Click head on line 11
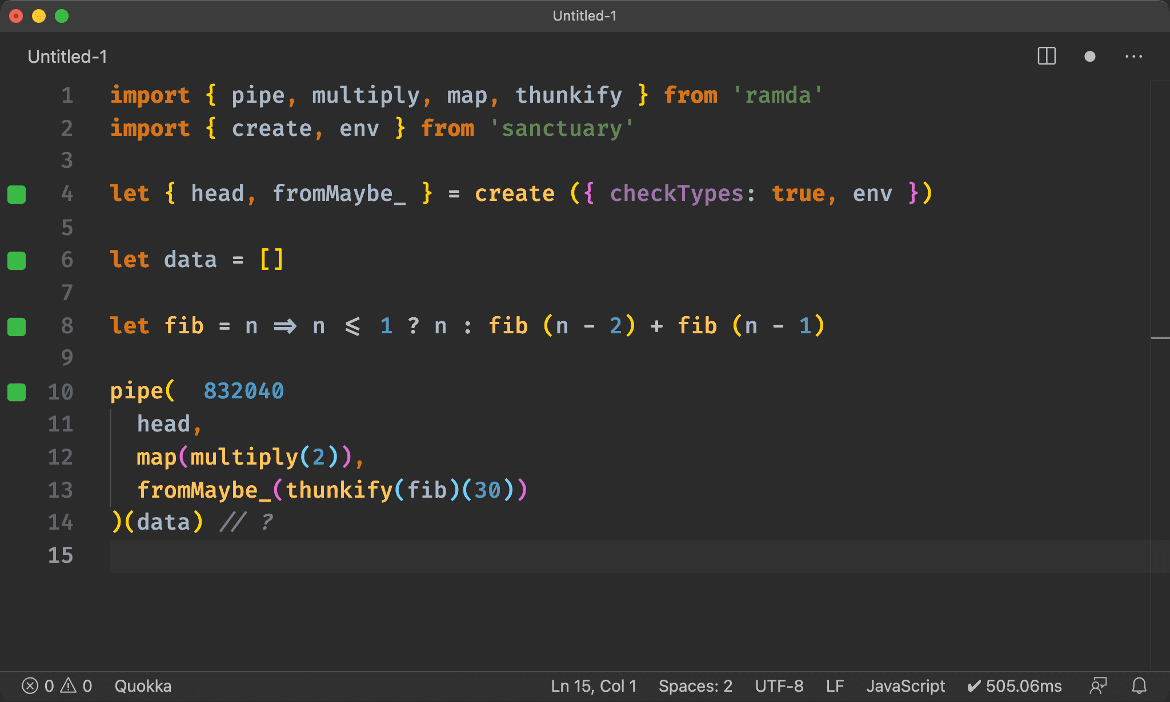This screenshot has width=1170, height=702. pyautogui.click(x=163, y=424)
